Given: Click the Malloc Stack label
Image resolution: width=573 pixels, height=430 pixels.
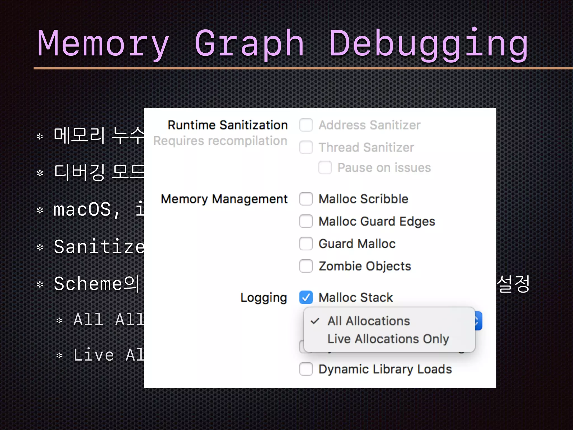Looking at the screenshot, I should point(356,297).
